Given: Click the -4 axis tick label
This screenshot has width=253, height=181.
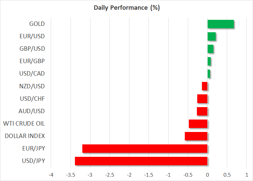Looking at the screenshot, I should click(51, 175).
